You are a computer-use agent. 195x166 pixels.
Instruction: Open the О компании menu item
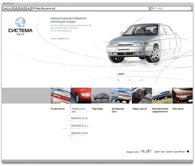58,109
